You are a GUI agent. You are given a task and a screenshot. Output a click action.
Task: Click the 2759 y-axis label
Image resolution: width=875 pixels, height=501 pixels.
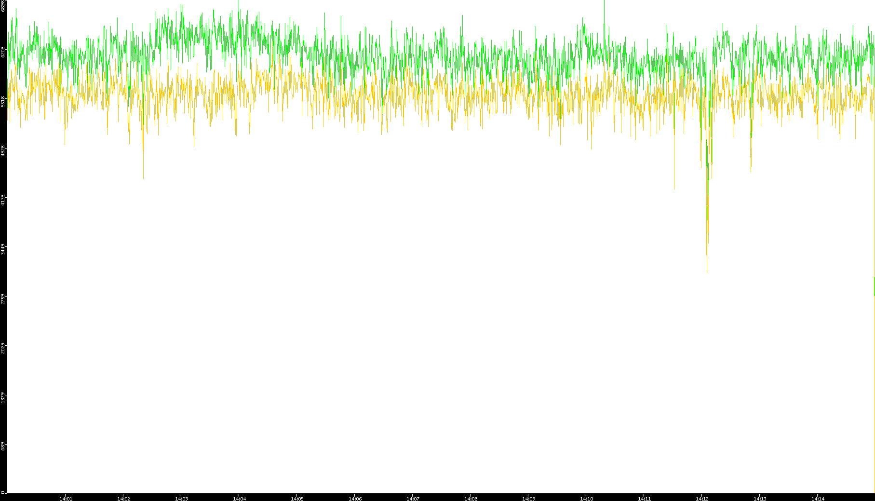point(3,298)
